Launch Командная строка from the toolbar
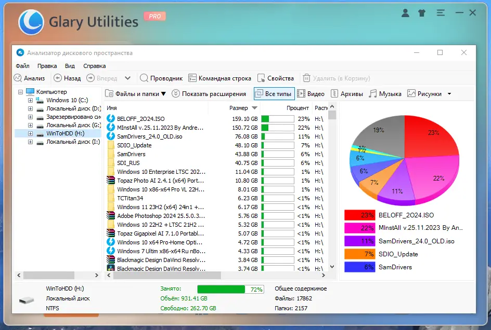Image resolution: width=491 pixels, height=330 pixels. click(219, 78)
